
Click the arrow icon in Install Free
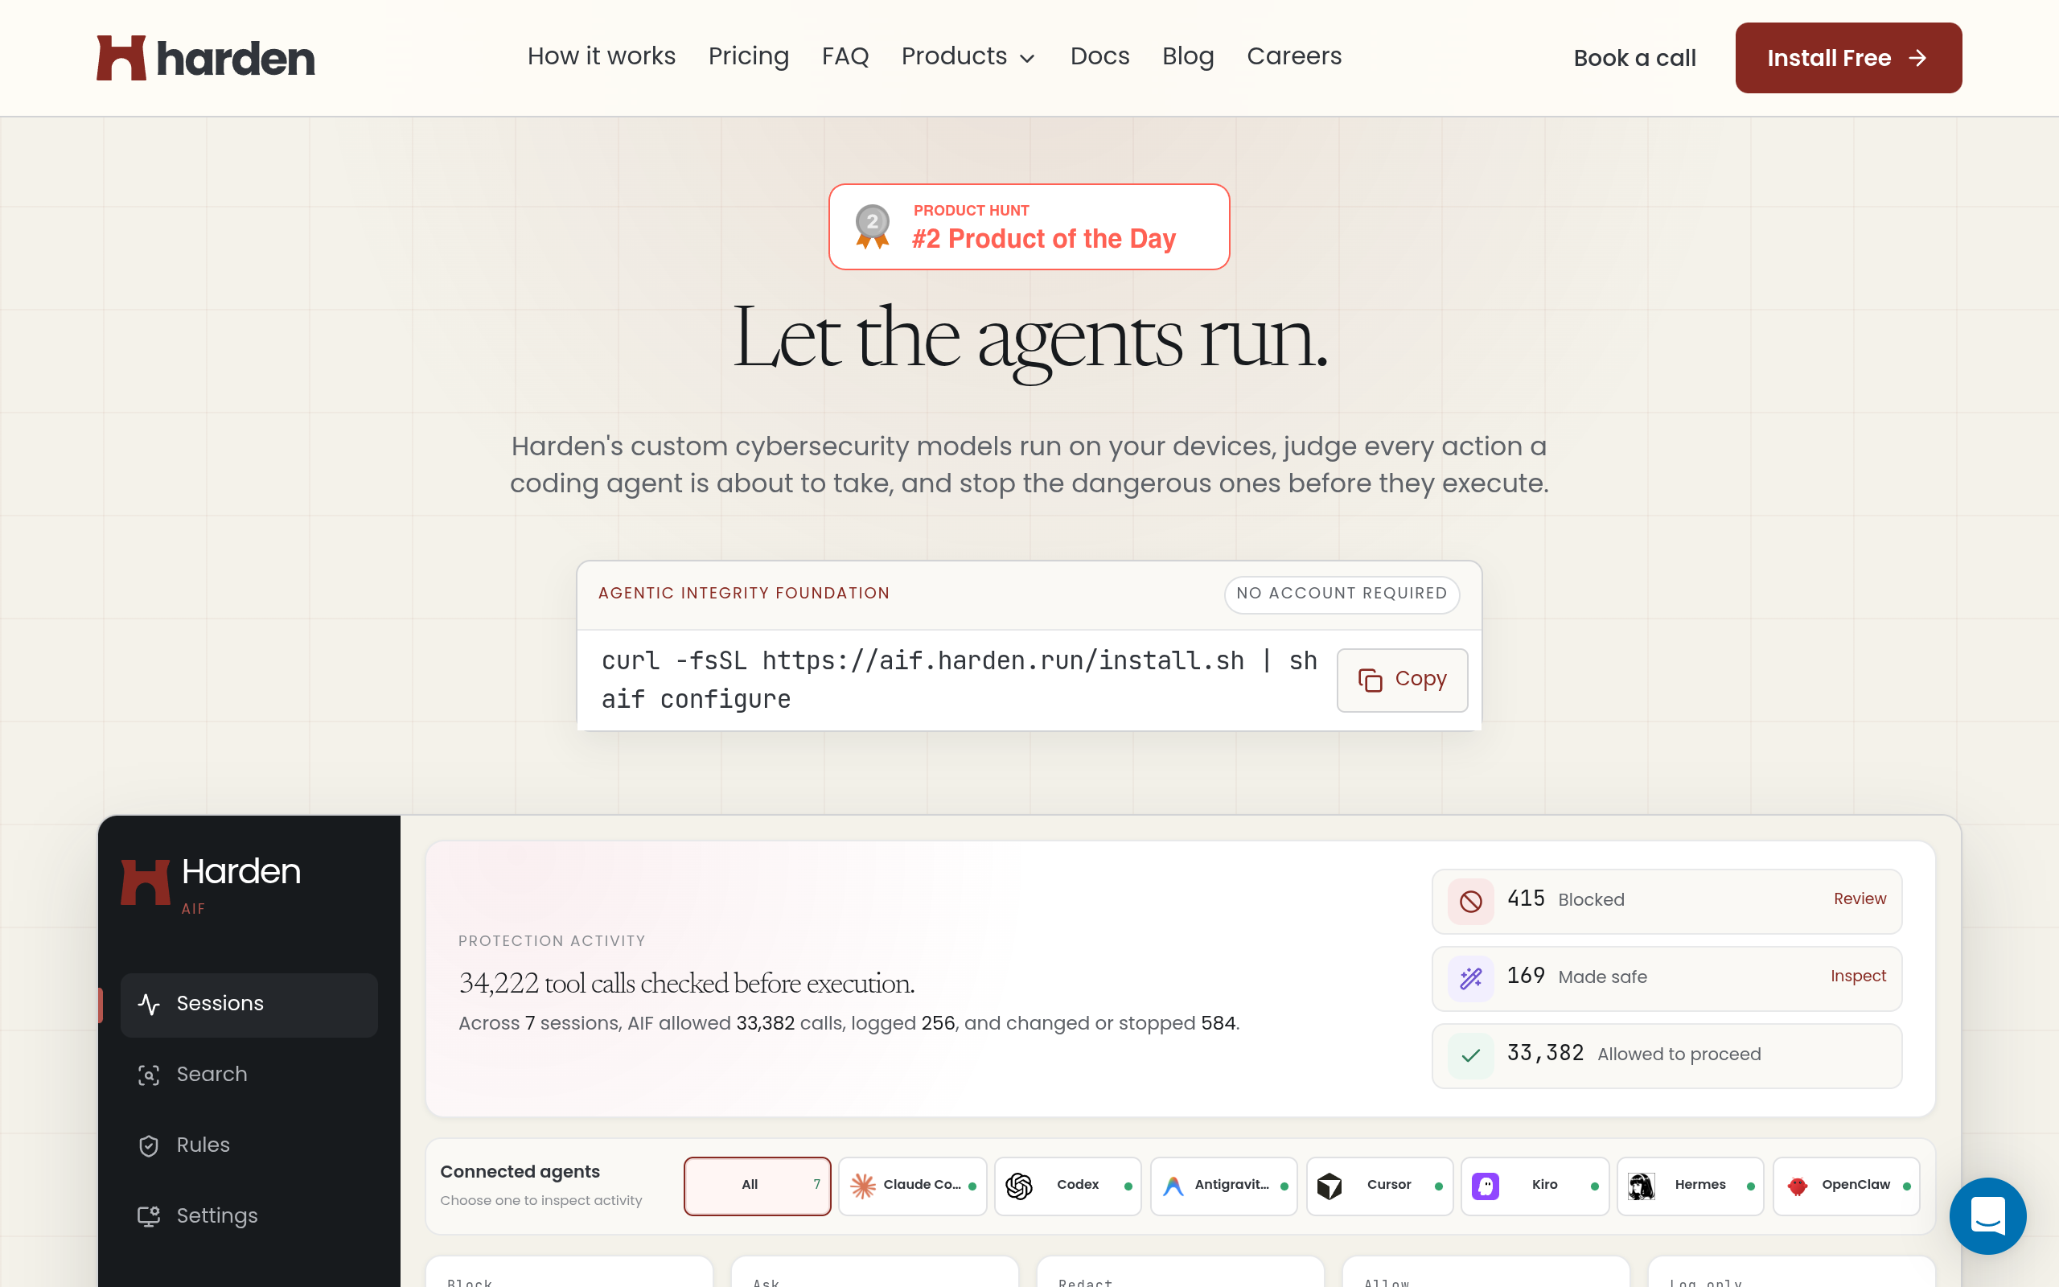[1917, 58]
